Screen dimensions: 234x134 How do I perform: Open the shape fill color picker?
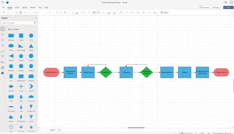[109, 12]
